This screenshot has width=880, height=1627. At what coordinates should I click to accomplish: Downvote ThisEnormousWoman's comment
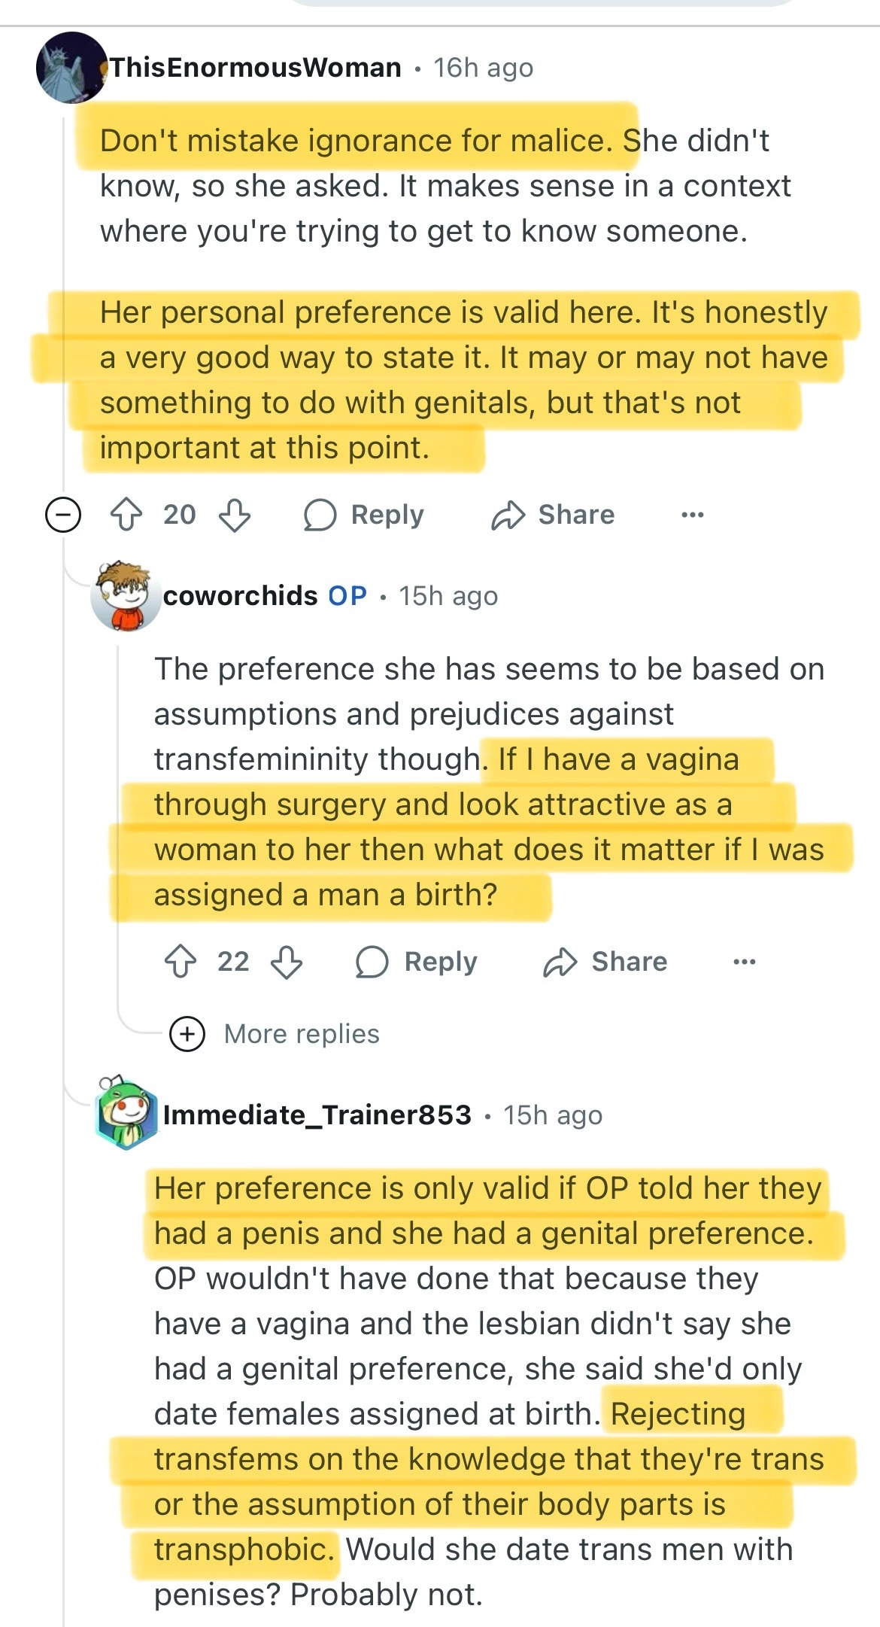click(x=234, y=515)
